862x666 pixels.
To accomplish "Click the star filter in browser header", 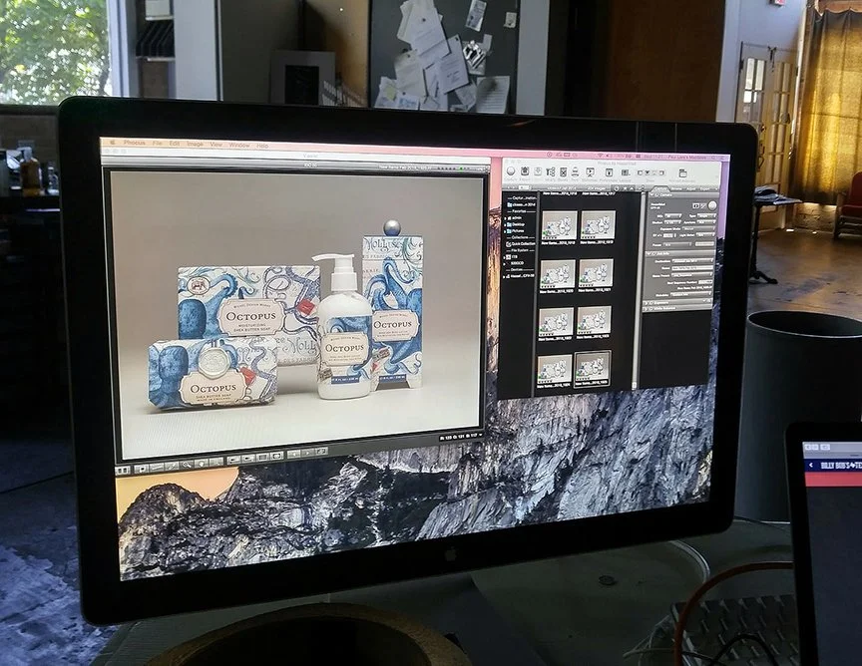I will pyautogui.click(x=626, y=188).
